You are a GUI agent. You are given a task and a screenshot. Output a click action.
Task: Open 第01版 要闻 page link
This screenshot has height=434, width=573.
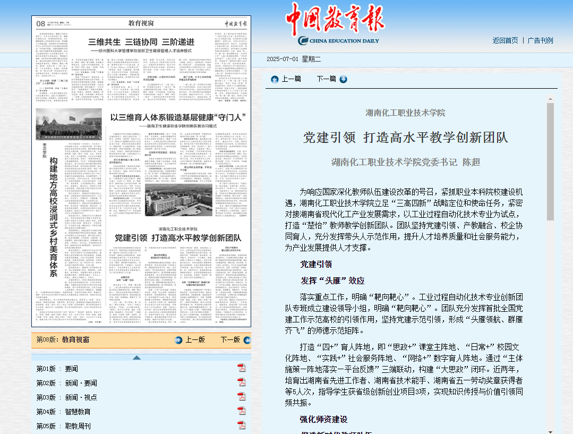click(x=57, y=369)
